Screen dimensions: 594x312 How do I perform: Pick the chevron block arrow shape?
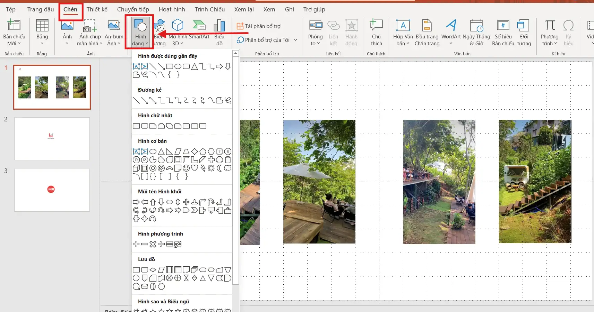tap(195, 210)
